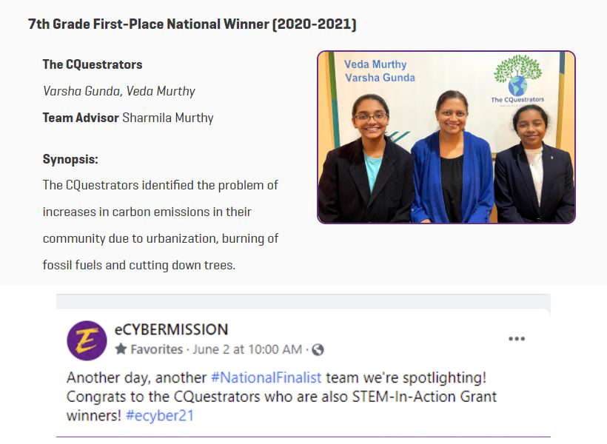Screen dimensions: 607x444
Task: Click the Varsha Gunda, Veda Murthy names line
Action: [x=119, y=91]
